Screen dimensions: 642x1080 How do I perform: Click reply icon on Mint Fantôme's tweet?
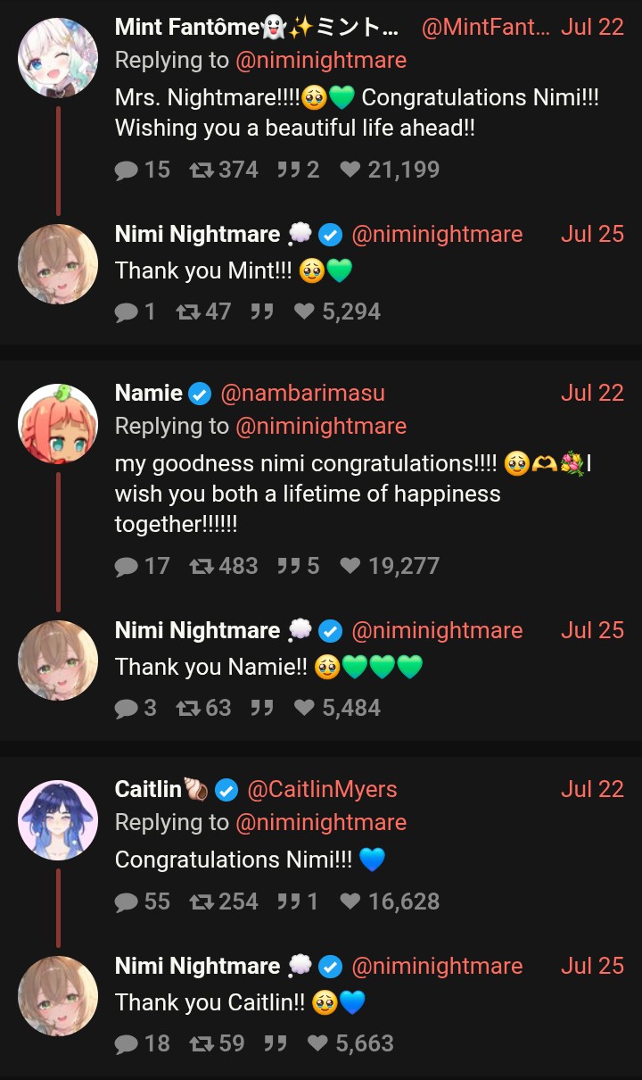pos(127,170)
